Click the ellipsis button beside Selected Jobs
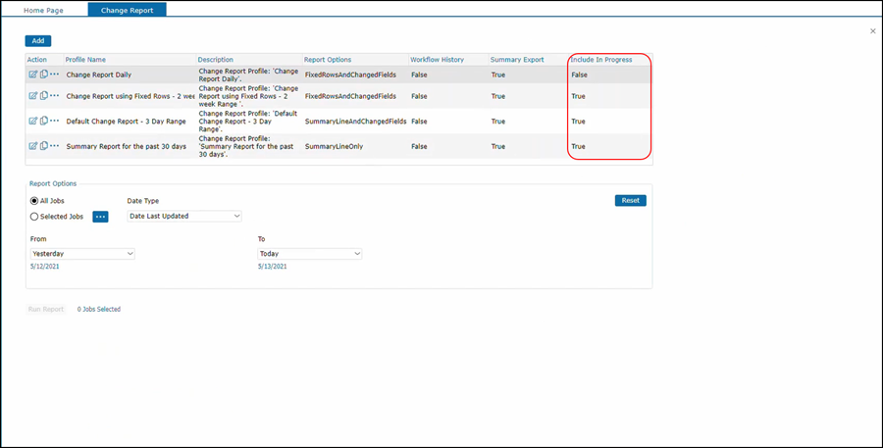 [x=100, y=217]
